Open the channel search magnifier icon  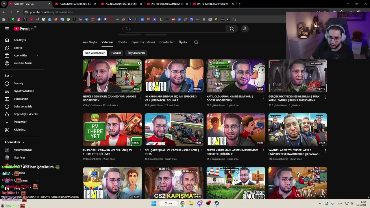tap(196, 42)
